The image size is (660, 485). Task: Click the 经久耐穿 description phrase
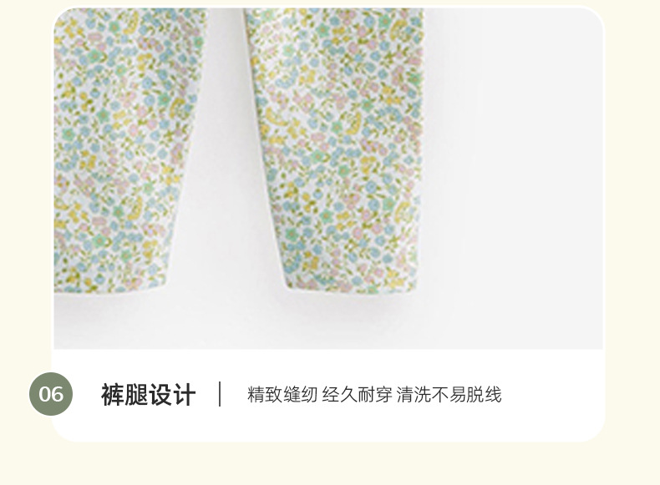pyautogui.click(x=357, y=395)
